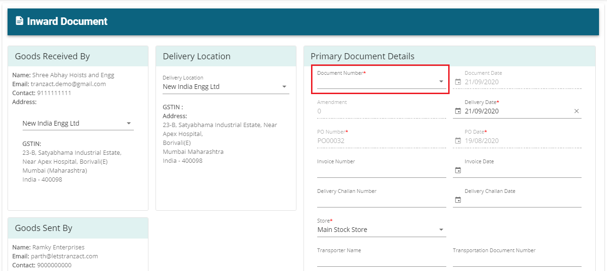
Task: Open the PO Date calendar icon
Action: 458,141
